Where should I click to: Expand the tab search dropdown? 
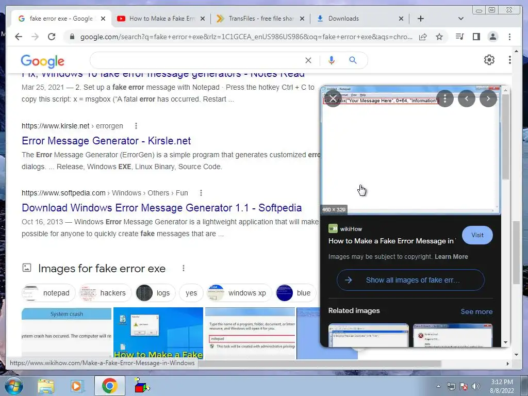point(461,19)
